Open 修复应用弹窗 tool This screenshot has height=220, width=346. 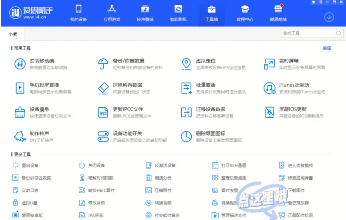pos(296,178)
